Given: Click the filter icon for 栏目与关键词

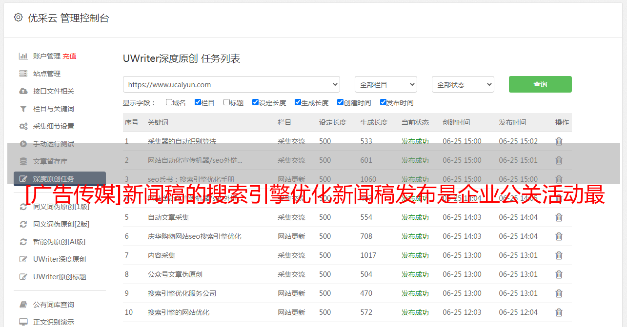Looking at the screenshot, I should click(x=23, y=109).
